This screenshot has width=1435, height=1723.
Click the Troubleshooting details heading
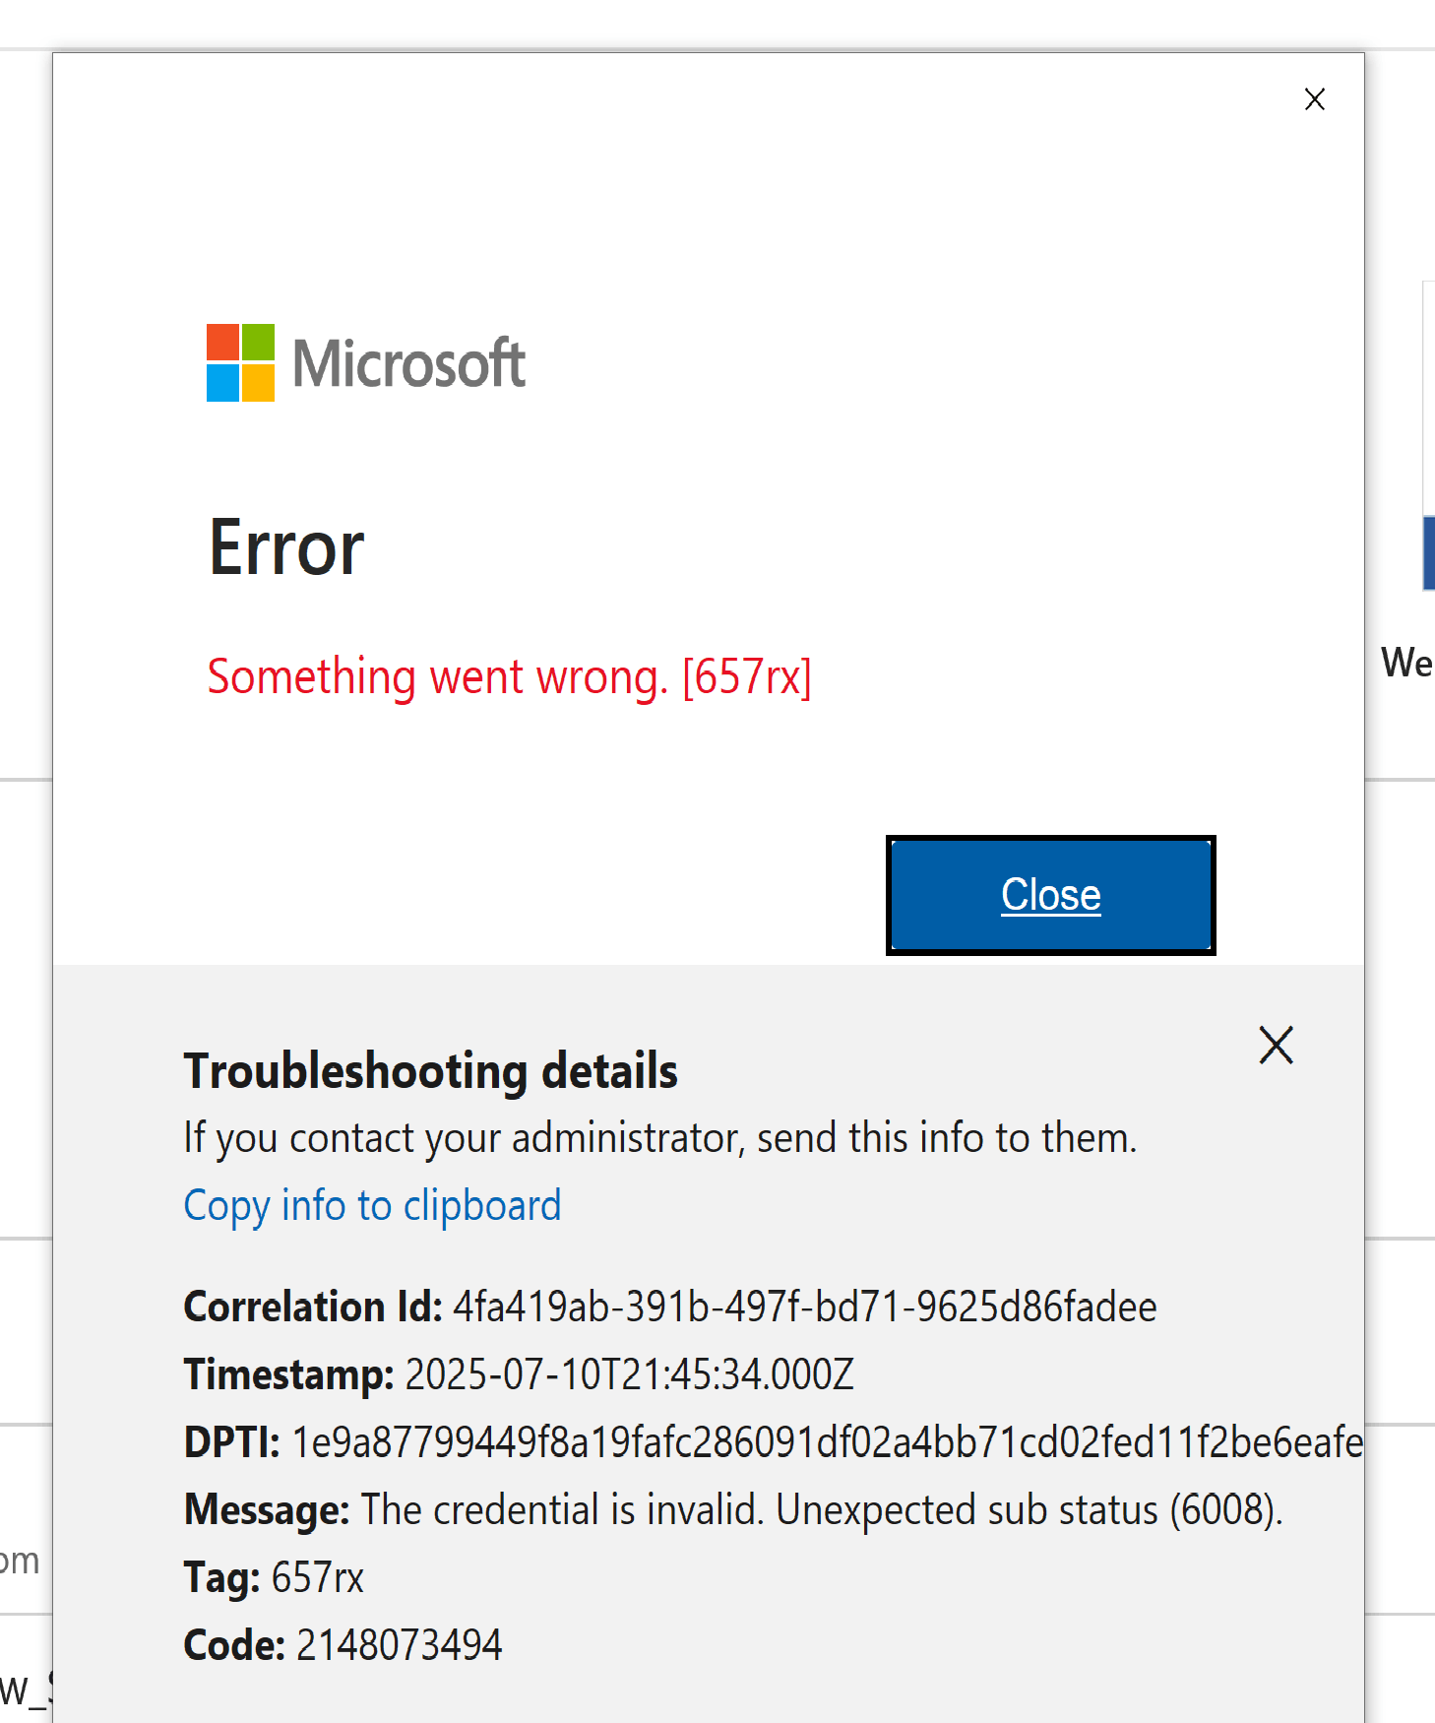pos(430,1071)
